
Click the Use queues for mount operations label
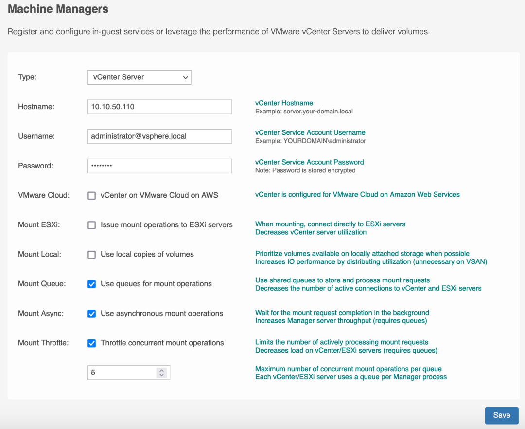pos(156,284)
